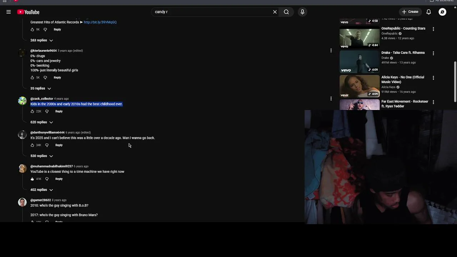Unlike the @muhammadnabilhakimi9237 comment with 41K likes

[32, 179]
